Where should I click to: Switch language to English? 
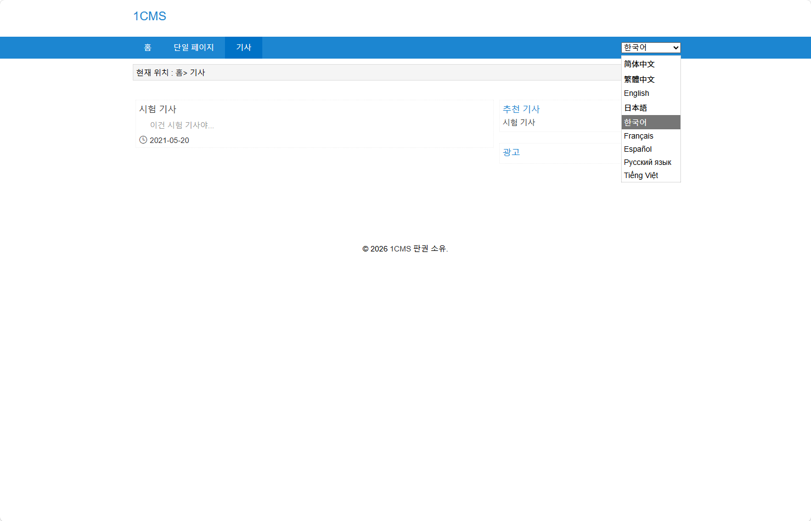[x=637, y=93]
